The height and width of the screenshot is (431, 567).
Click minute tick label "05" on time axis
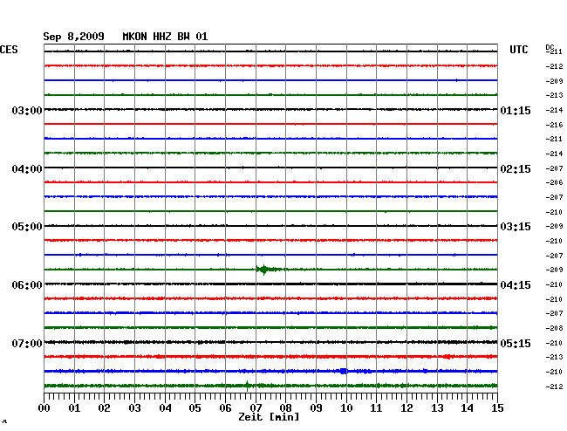[195, 408]
